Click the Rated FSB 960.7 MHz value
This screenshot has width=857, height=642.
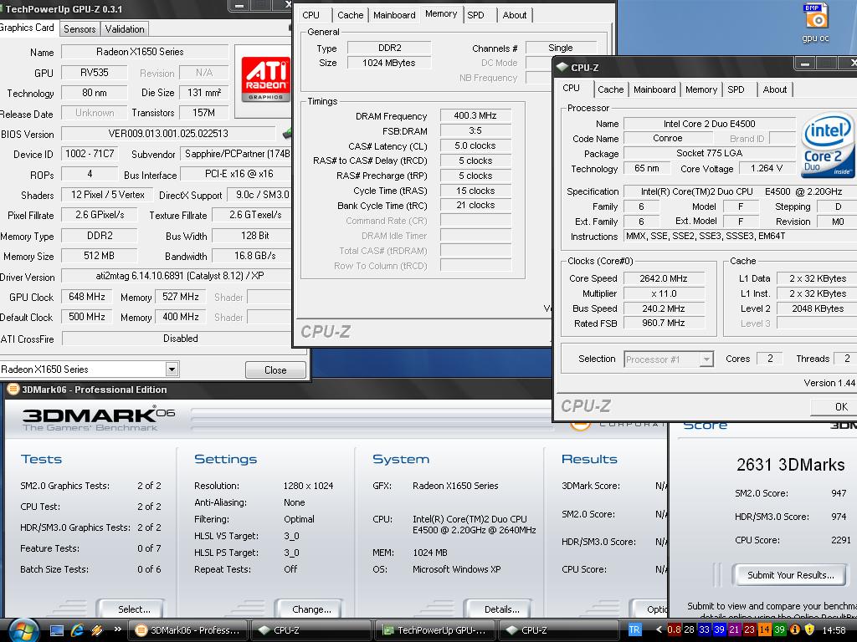(664, 324)
